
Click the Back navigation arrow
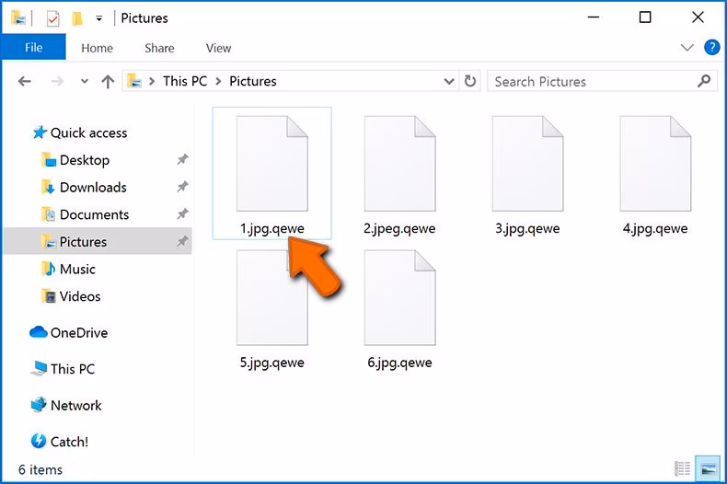(25, 81)
